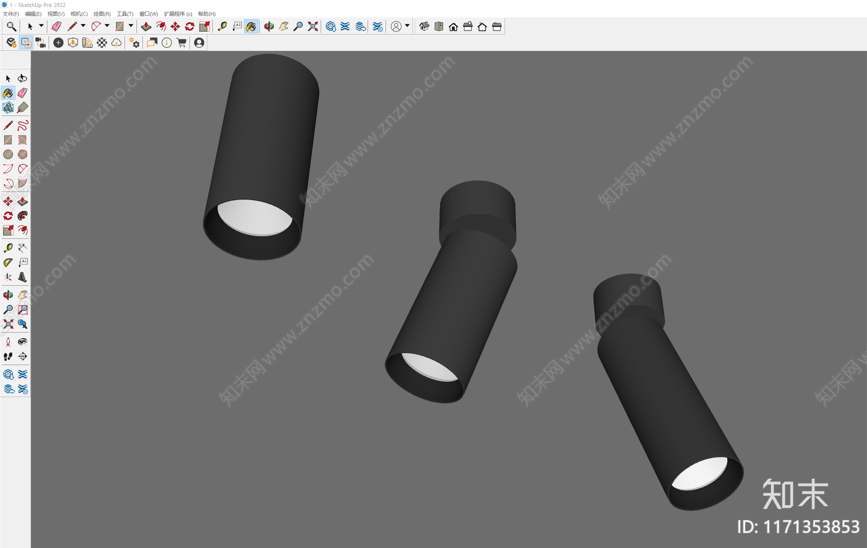Click the orange chat windows icon
The image size is (867, 548).
152,43
